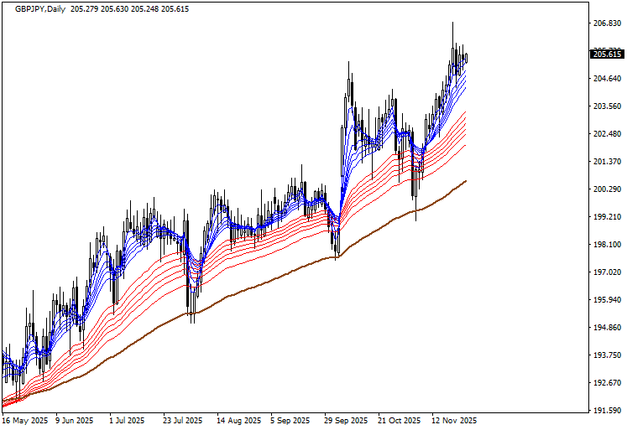
Task: Select the 16 May 2025 date label
Action: (24, 421)
